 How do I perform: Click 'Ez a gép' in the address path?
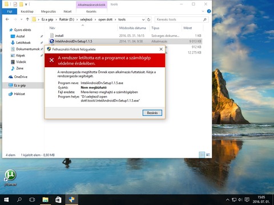[47, 19]
